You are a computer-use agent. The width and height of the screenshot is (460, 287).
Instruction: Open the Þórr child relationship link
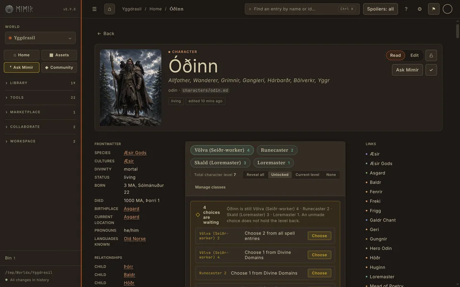tap(128, 267)
